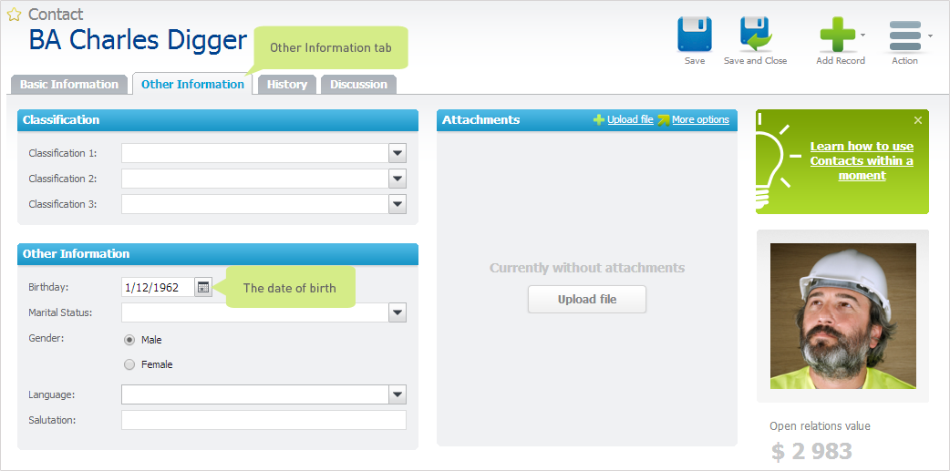The width and height of the screenshot is (950, 471).
Task: Close the green help tip banner
Action: (917, 120)
